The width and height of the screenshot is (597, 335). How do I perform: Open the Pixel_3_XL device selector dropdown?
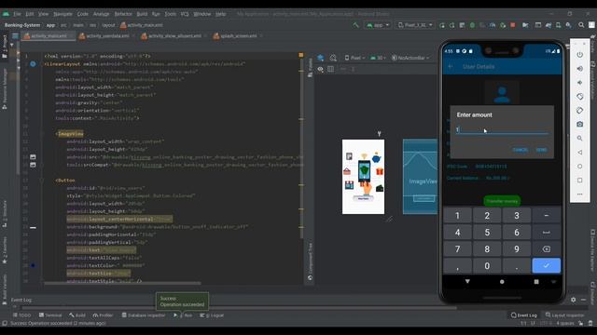tap(415, 25)
